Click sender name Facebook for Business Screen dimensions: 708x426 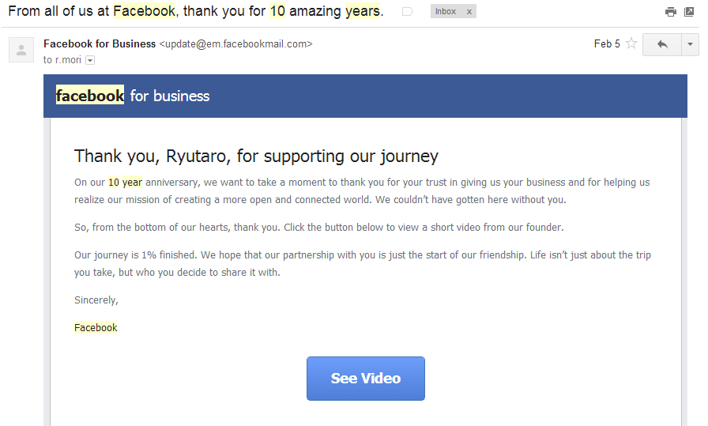coord(100,44)
